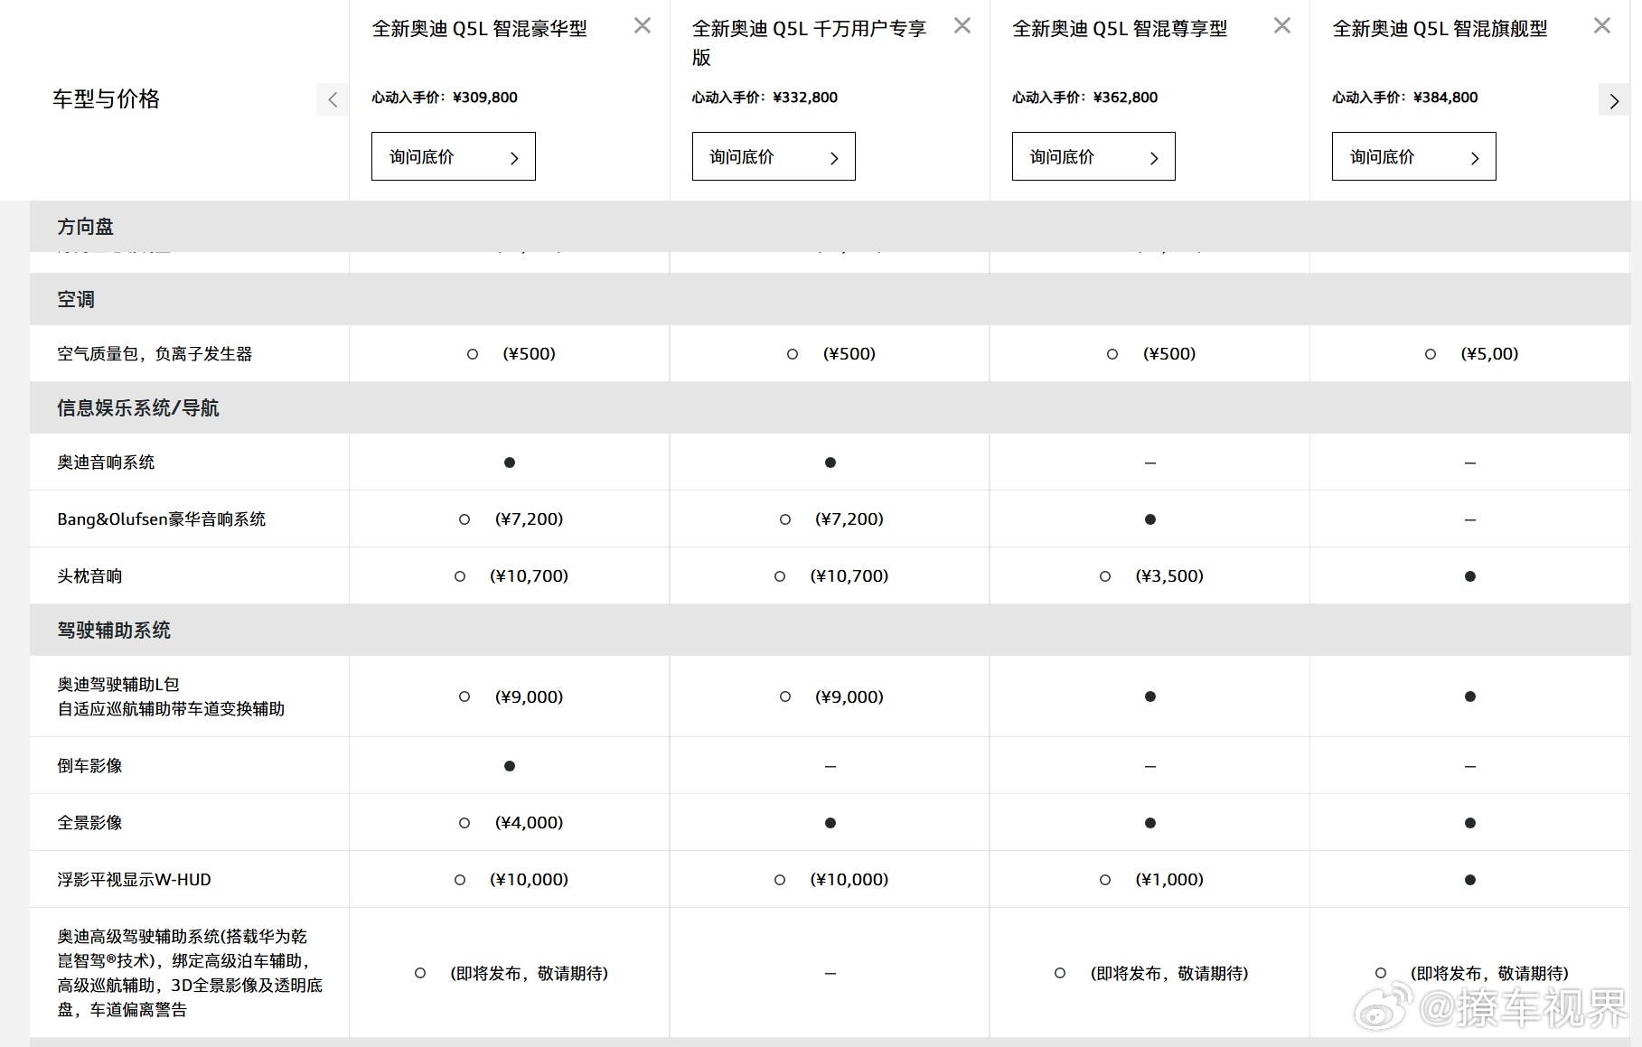The image size is (1642, 1047).
Task: Click the 全景影像 row label
Action: point(89,823)
